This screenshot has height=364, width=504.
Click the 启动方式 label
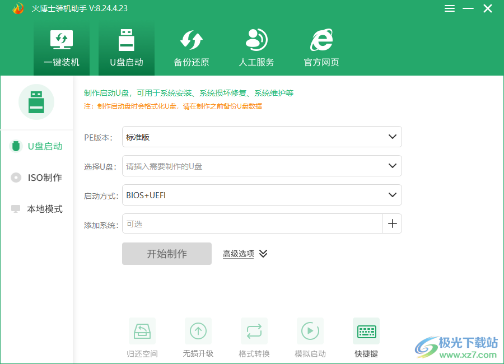101,196
